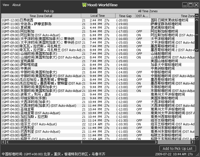Maximize the Moo0 WorldTime window

(191, 5)
